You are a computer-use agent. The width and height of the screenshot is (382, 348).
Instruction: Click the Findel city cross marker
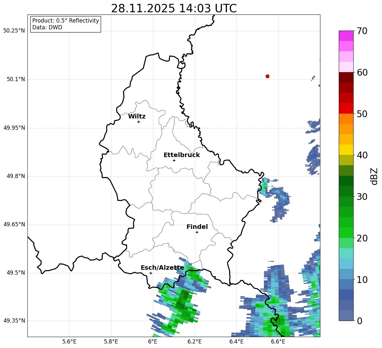coord(197,232)
